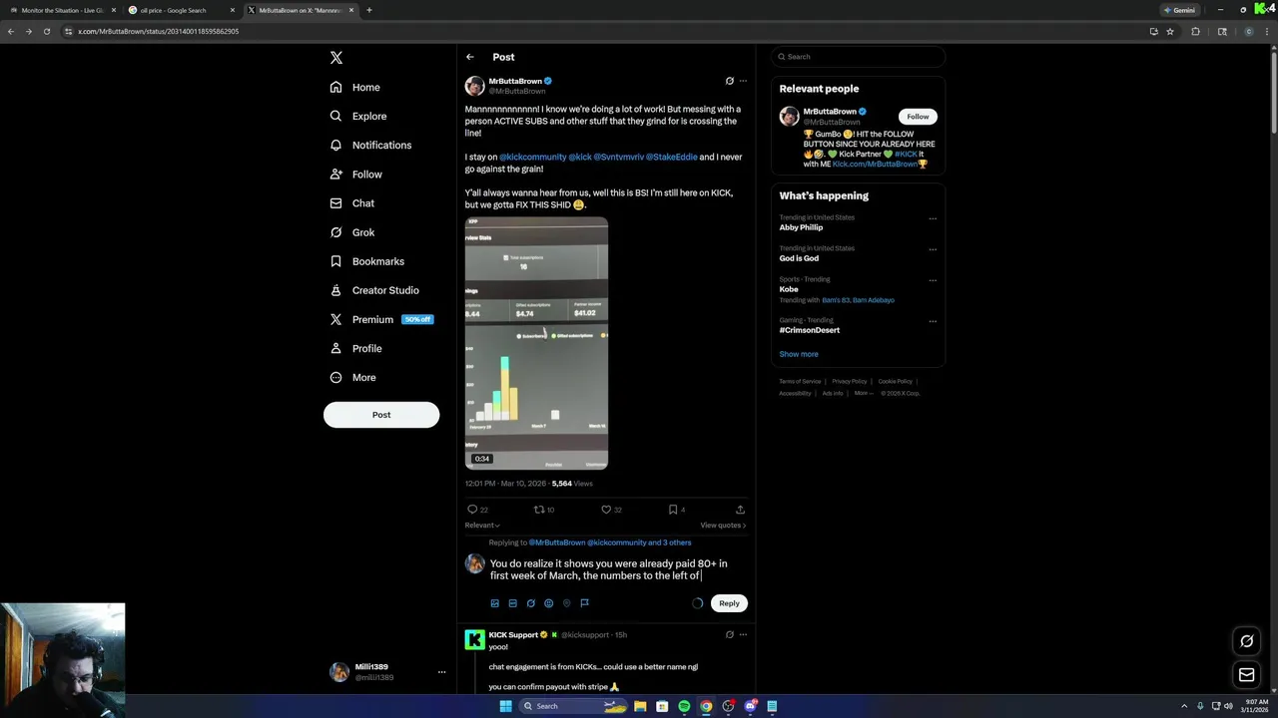Image resolution: width=1278 pixels, height=718 pixels.
Task: Like the post with 32 likes
Action: pyautogui.click(x=606, y=510)
